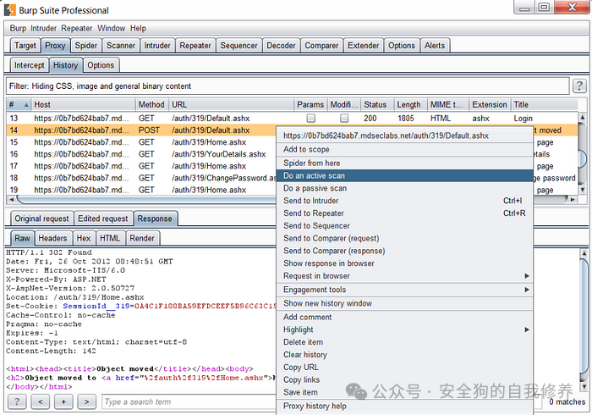Choose Send to Comparer (request)
The height and width of the screenshot is (415, 592).
click(x=404, y=238)
